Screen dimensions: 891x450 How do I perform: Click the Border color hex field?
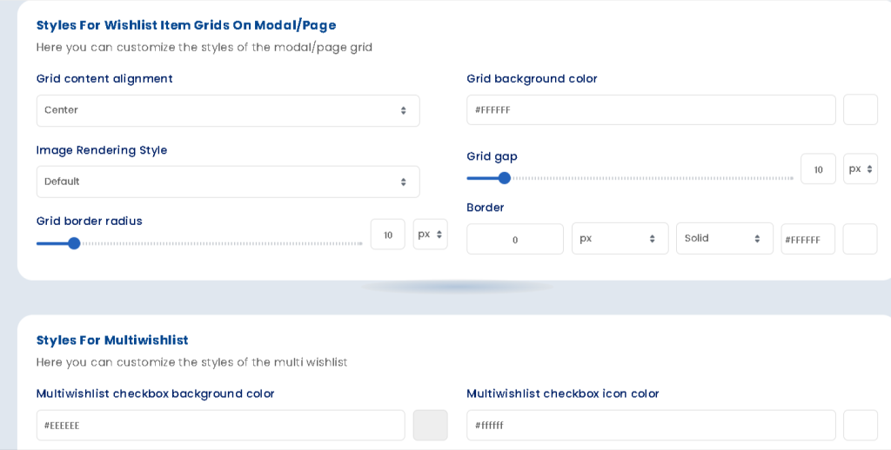pyautogui.click(x=807, y=239)
